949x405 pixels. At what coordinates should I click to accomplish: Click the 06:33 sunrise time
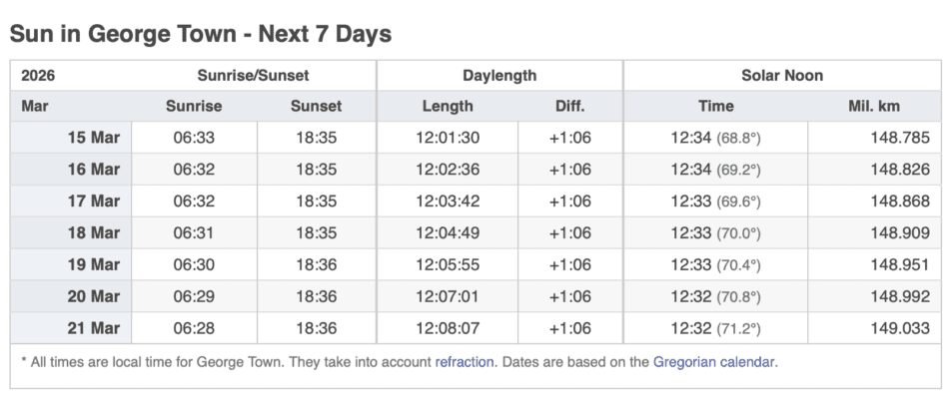click(194, 138)
